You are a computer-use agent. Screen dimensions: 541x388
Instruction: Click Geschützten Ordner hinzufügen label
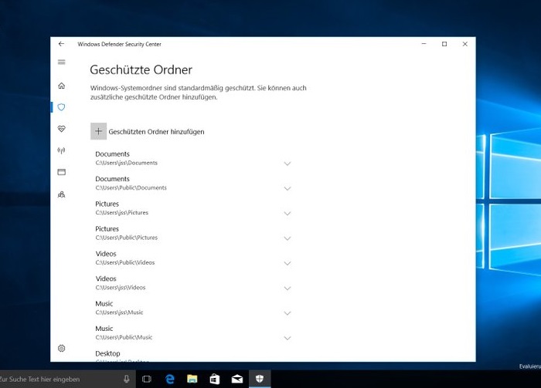[156, 131]
